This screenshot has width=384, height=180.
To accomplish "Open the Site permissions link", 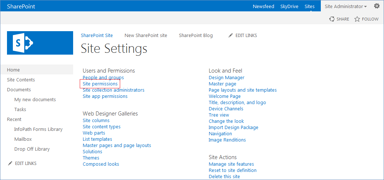I will (x=100, y=84).
